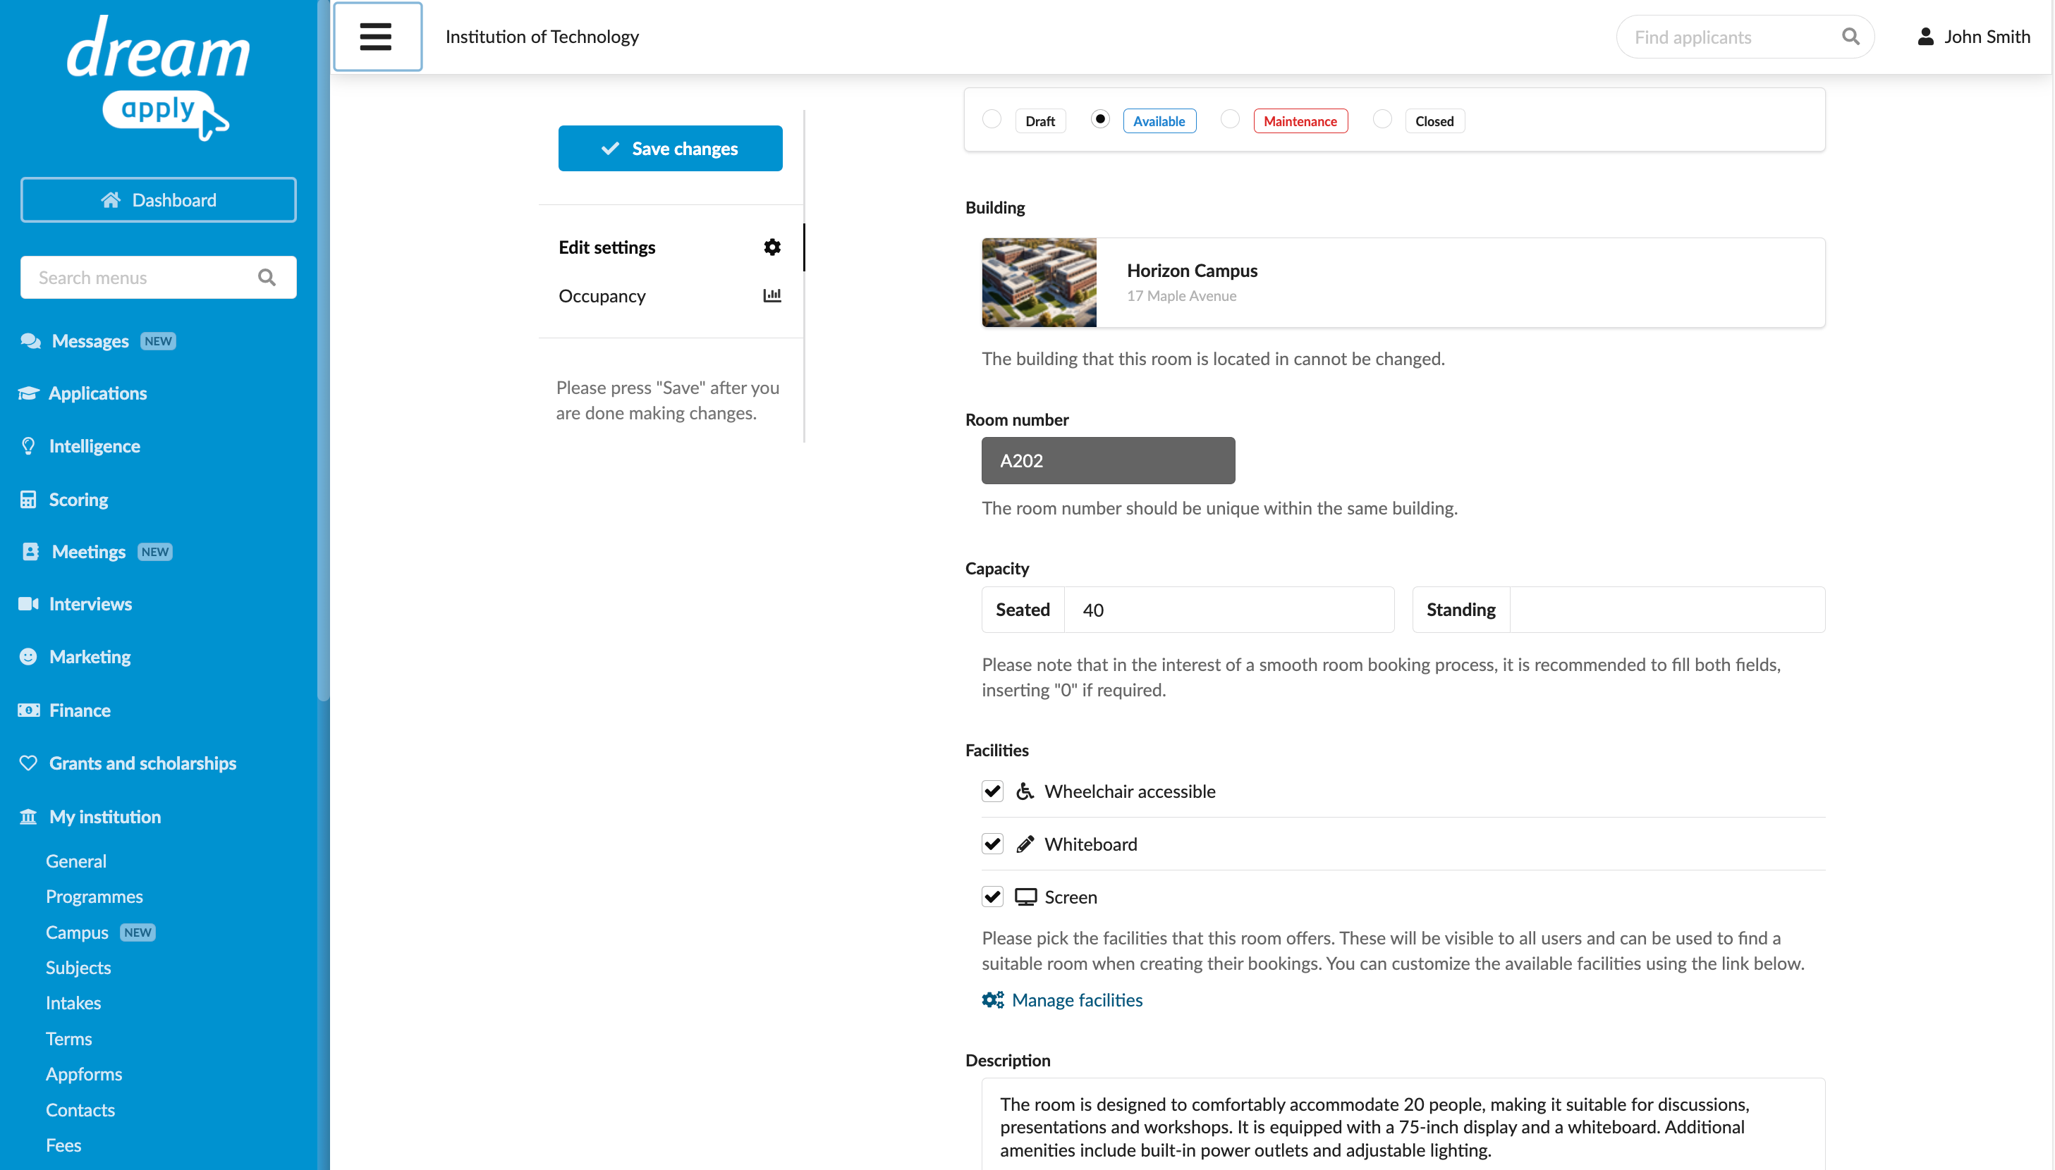Click the Manage facilities cogs icon
This screenshot has height=1170, width=2055.
tap(993, 1000)
